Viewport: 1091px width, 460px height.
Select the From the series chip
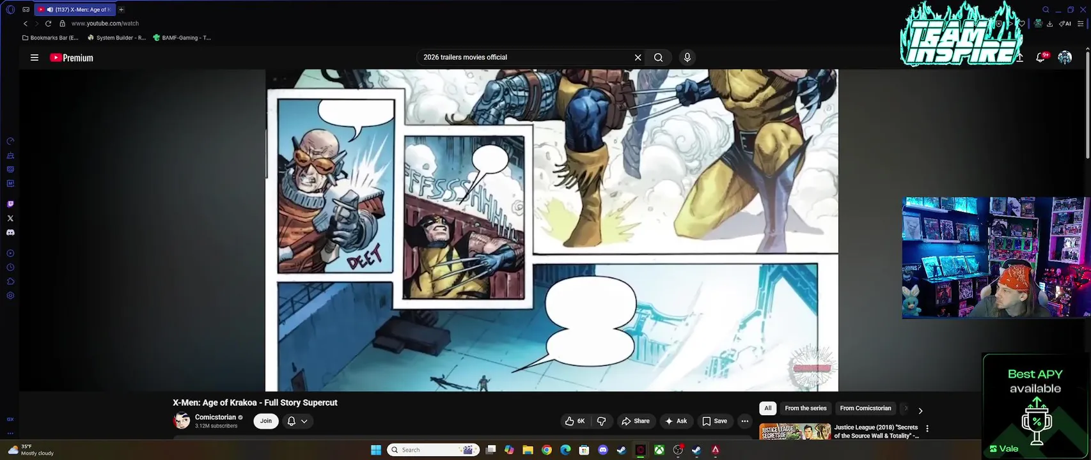tap(806, 408)
